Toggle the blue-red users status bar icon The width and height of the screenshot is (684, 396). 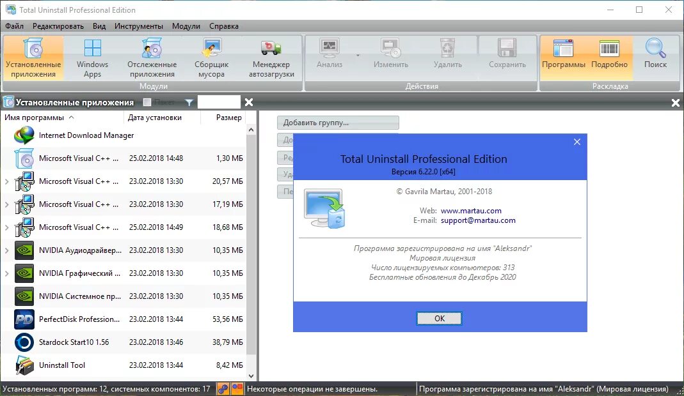237,388
